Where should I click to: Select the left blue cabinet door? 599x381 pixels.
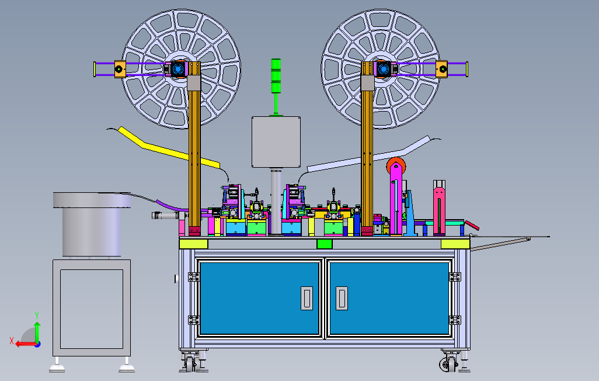[x=259, y=299]
